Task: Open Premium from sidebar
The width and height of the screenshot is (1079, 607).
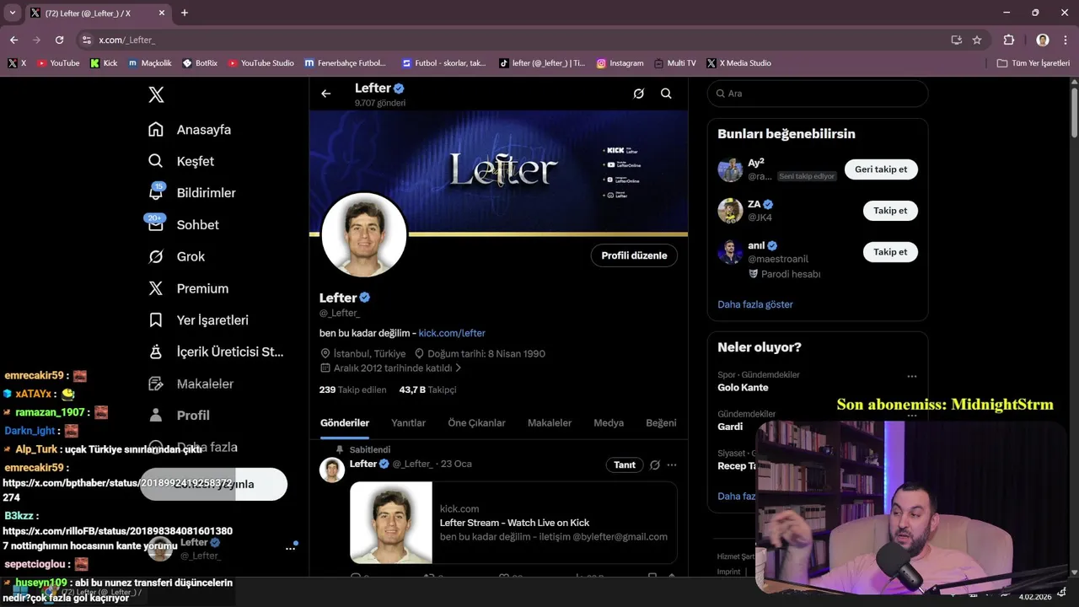Action: point(189,288)
